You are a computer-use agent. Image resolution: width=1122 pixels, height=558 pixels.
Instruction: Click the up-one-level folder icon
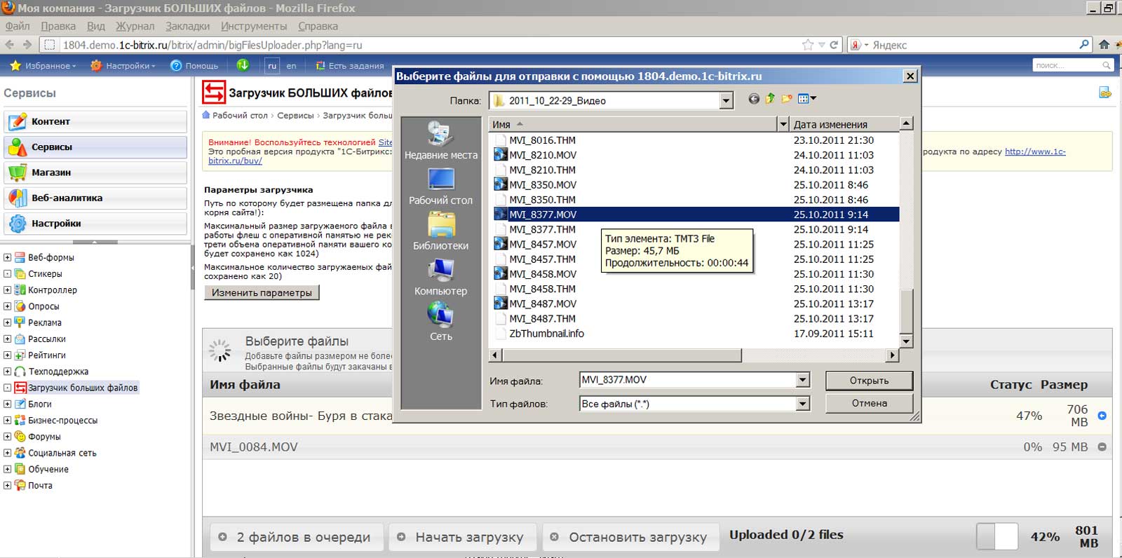click(x=770, y=100)
